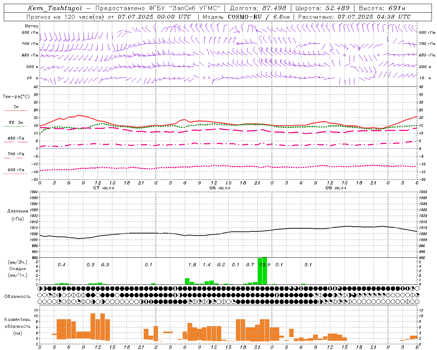Click the '1.4' precipitation amount value

[207, 265]
